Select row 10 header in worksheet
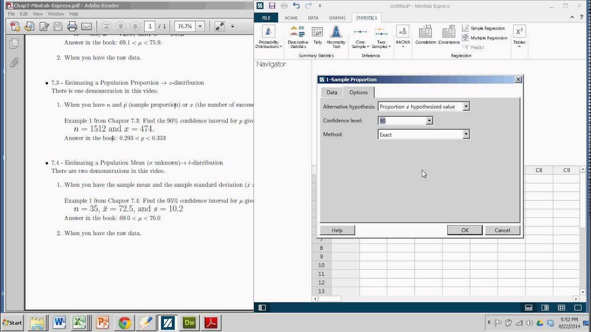The image size is (591, 332). (321, 265)
